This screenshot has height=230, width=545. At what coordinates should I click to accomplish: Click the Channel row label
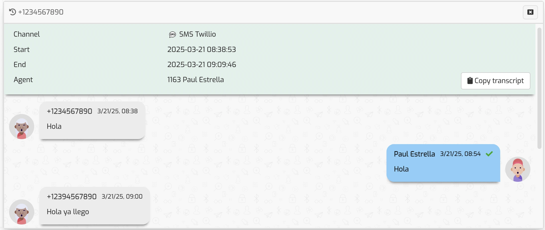(x=27, y=34)
